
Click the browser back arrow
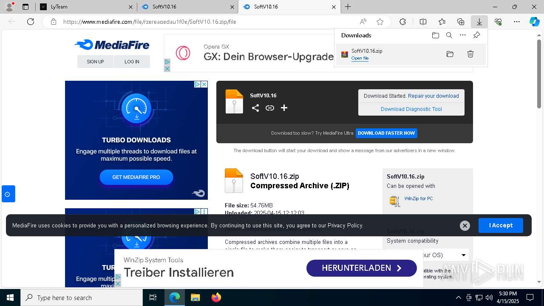[x=12, y=22]
